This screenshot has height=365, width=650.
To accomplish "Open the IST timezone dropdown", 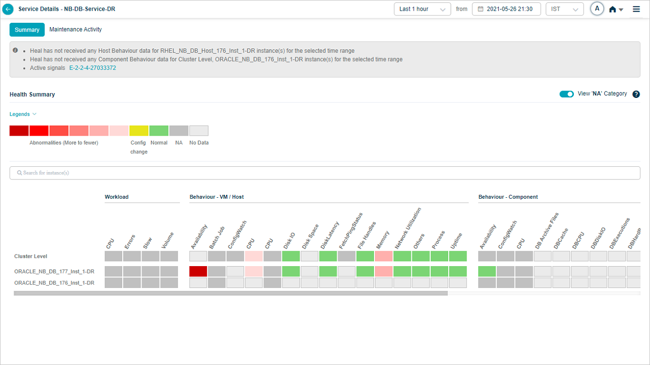I will (x=564, y=9).
